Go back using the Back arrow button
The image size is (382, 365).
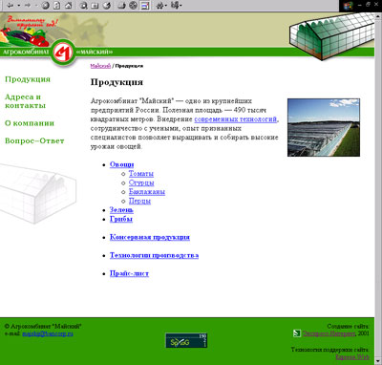(11, 6)
